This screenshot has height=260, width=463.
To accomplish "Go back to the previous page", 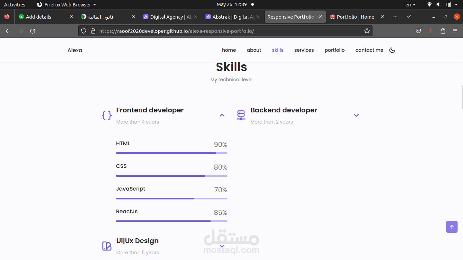I will point(8,31).
